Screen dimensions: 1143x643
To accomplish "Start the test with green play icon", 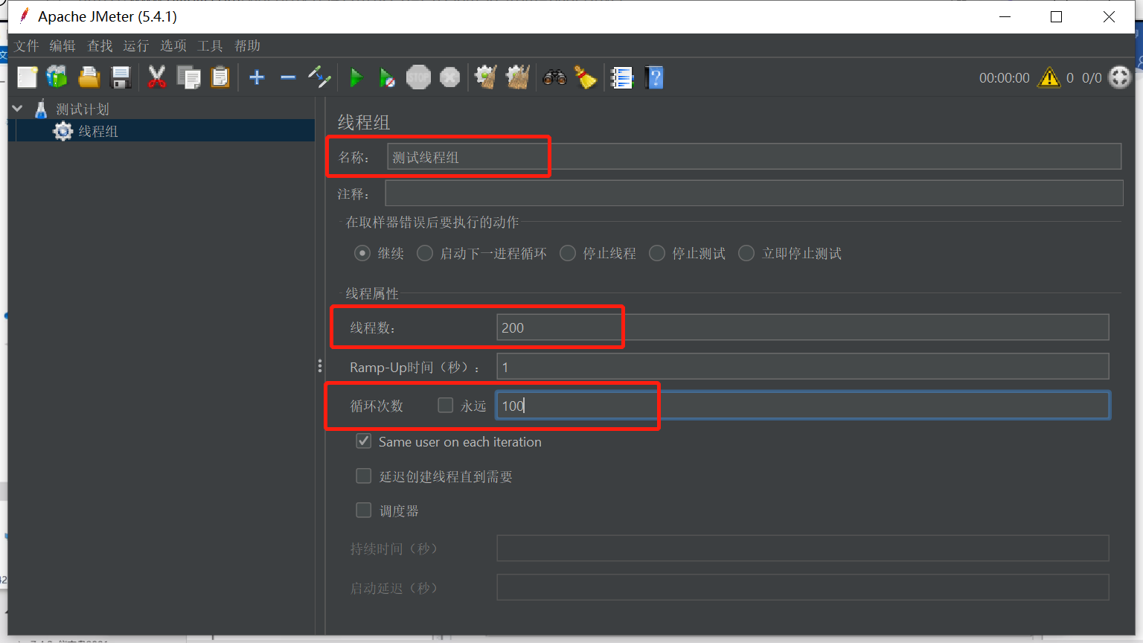I will [x=356, y=77].
